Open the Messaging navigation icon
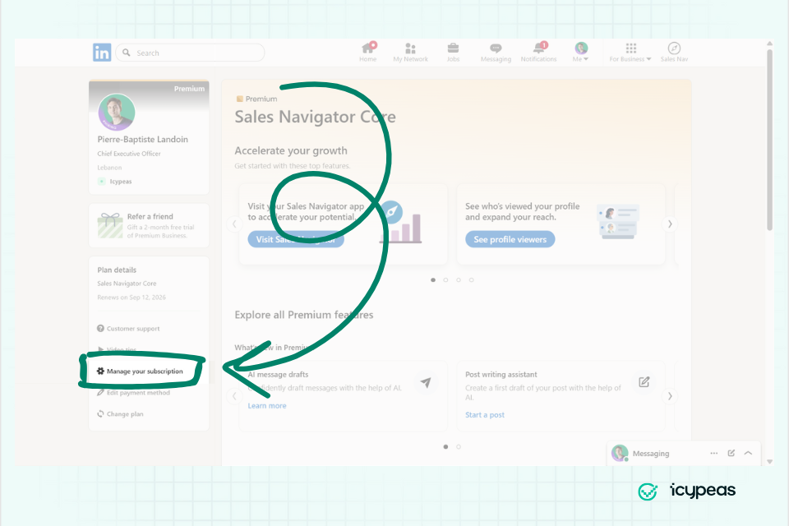The height and width of the screenshot is (526, 789). (496, 52)
